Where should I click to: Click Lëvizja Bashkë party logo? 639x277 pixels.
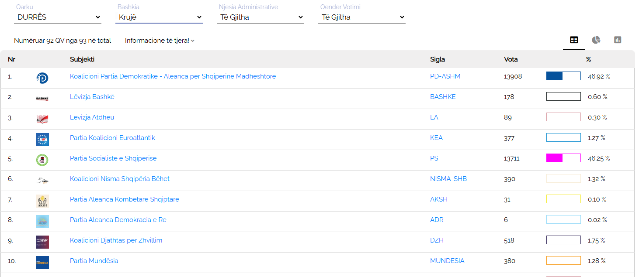pyautogui.click(x=42, y=99)
